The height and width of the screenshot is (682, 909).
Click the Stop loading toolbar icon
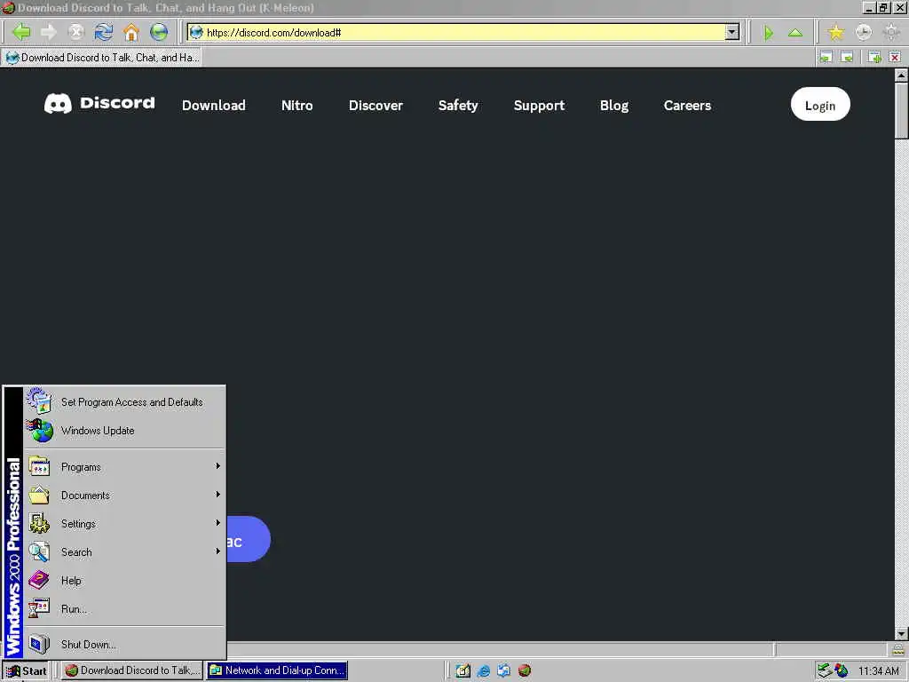pyautogui.click(x=76, y=32)
